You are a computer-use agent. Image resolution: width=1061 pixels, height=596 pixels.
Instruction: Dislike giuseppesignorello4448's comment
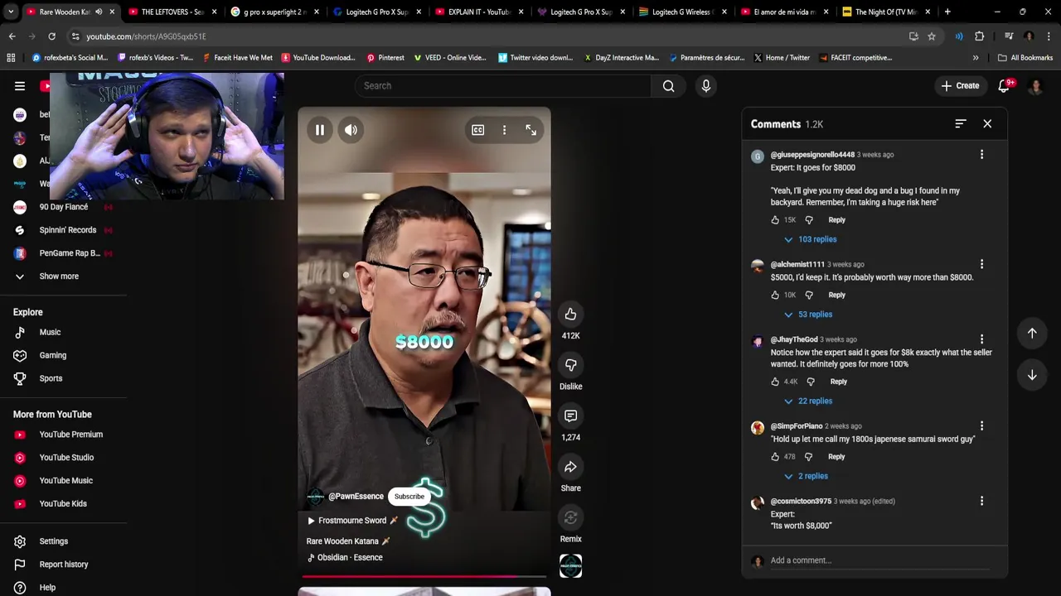pyautogui.click(x=809, y=220)
